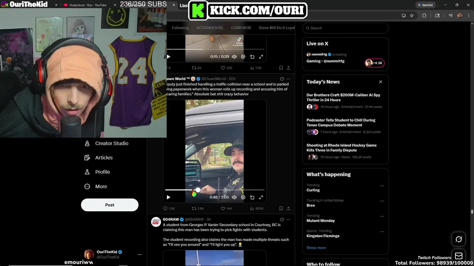Fullscreen the 2:05 video
Image resolution: width=474 pixels, height=266 pixels.
(261, 197)
